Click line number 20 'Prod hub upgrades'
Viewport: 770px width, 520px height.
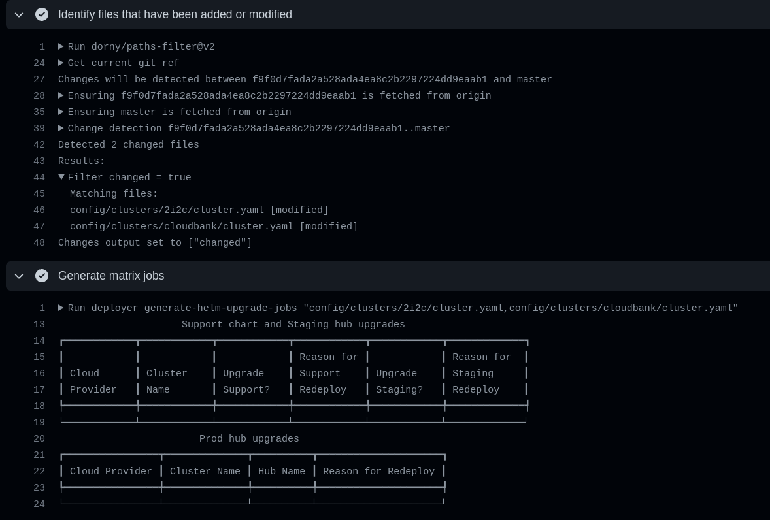click(39, 439)
